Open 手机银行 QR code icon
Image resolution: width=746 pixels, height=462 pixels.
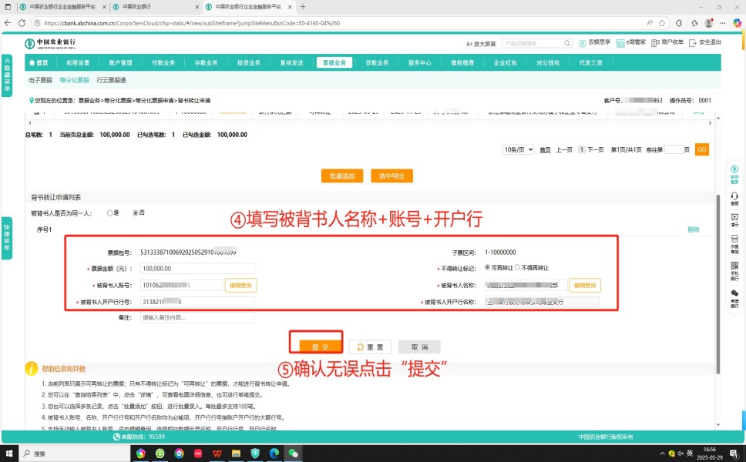[x=734, y=269]
